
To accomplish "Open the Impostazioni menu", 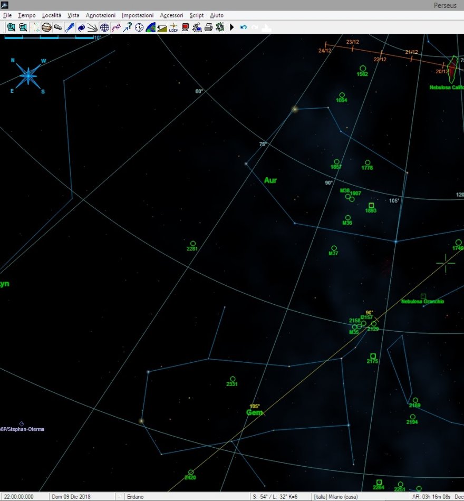I will point(138,15).
